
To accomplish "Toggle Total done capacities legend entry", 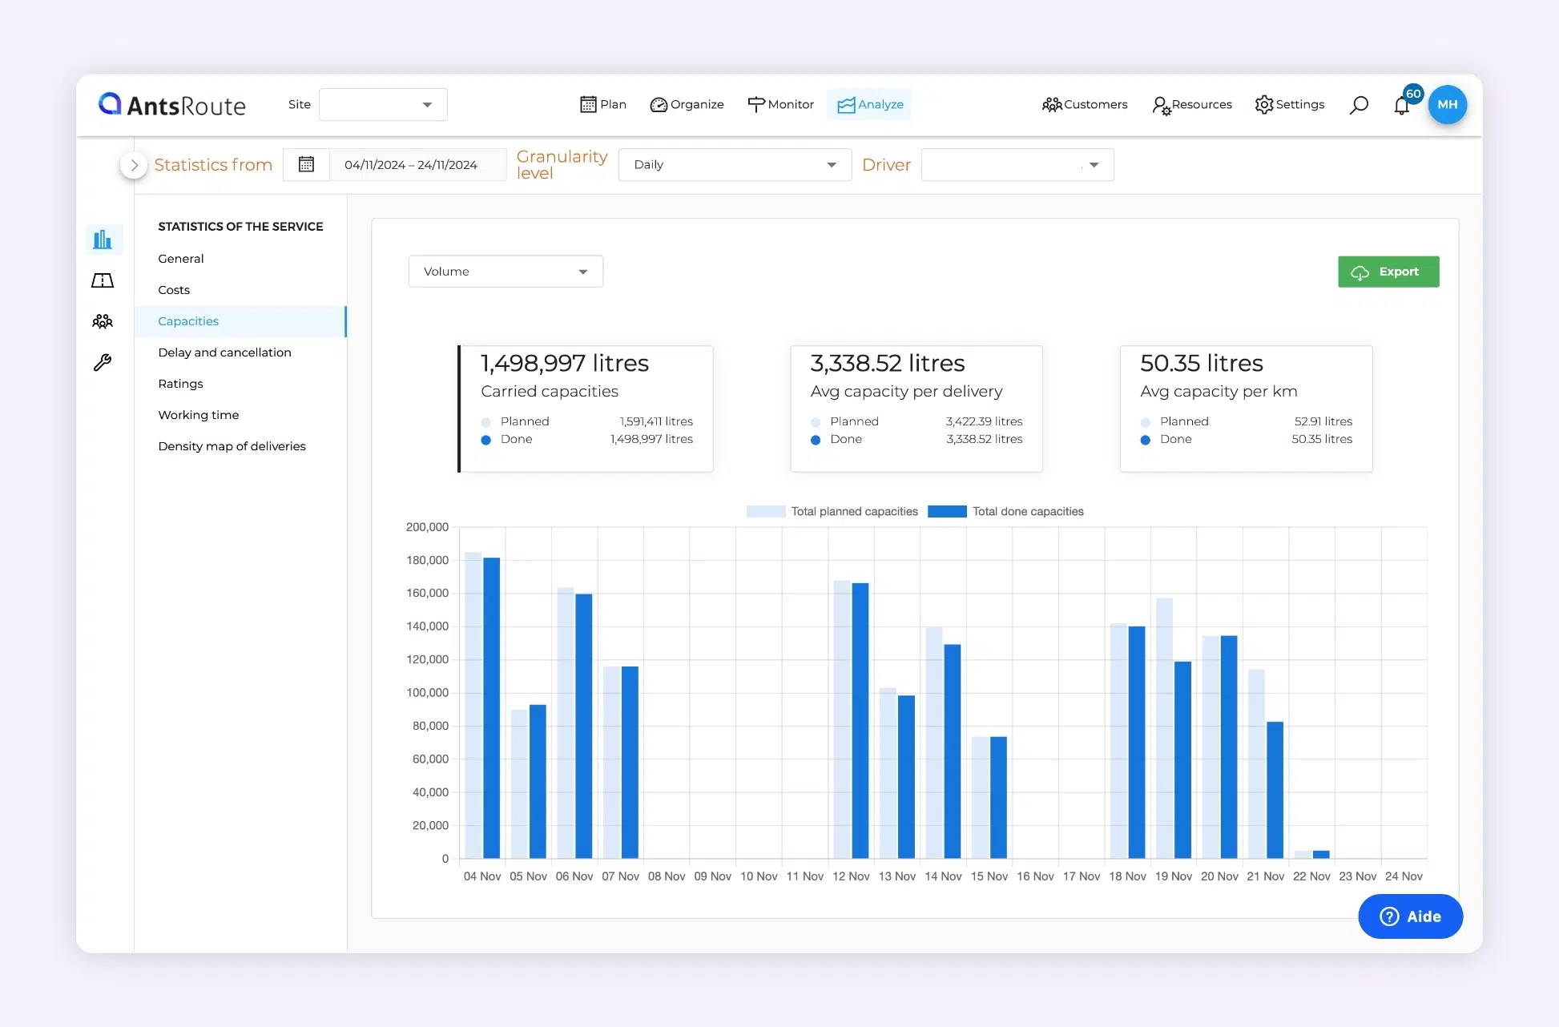I will click(1006, 511).
